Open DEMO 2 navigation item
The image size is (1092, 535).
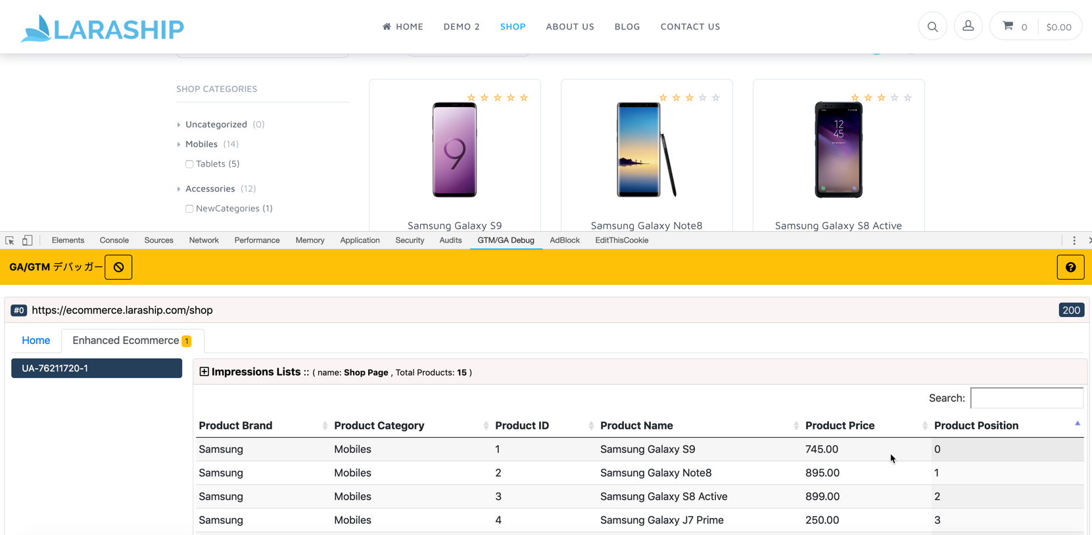coord(462,27)
